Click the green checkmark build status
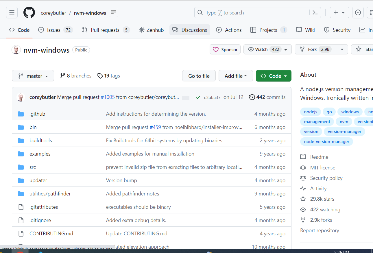 tap(198, 97)
